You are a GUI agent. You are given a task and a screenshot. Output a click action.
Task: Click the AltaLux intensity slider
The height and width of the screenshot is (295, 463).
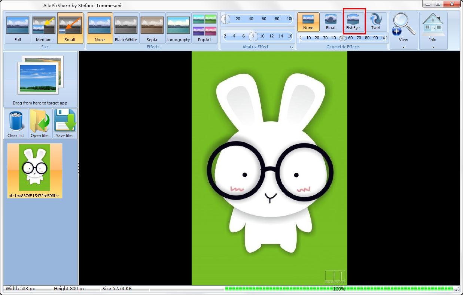[x=258, y=19]
